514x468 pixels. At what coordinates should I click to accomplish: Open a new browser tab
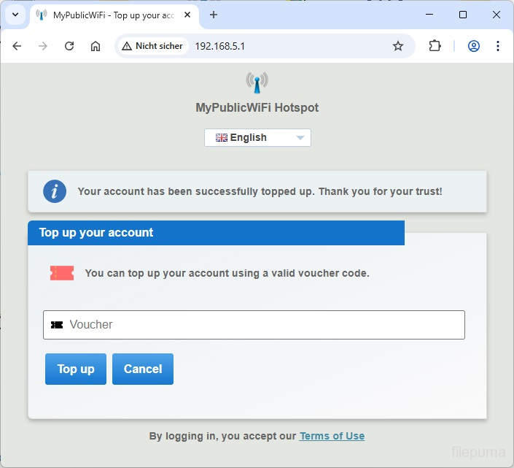214,15
